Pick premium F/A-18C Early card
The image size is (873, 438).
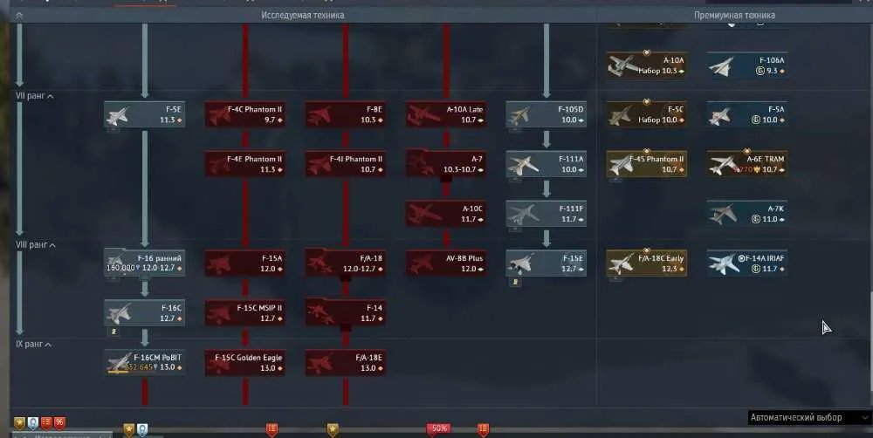point(646,263)
